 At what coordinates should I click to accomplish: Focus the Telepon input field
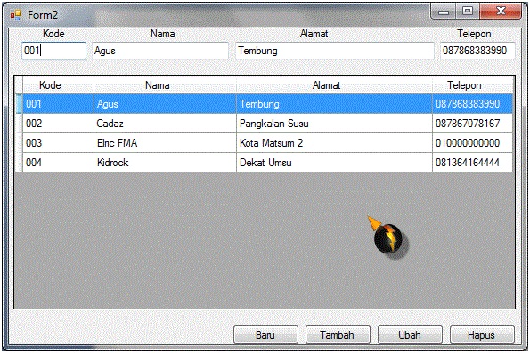pyautogui.click(x=477, y=51)
